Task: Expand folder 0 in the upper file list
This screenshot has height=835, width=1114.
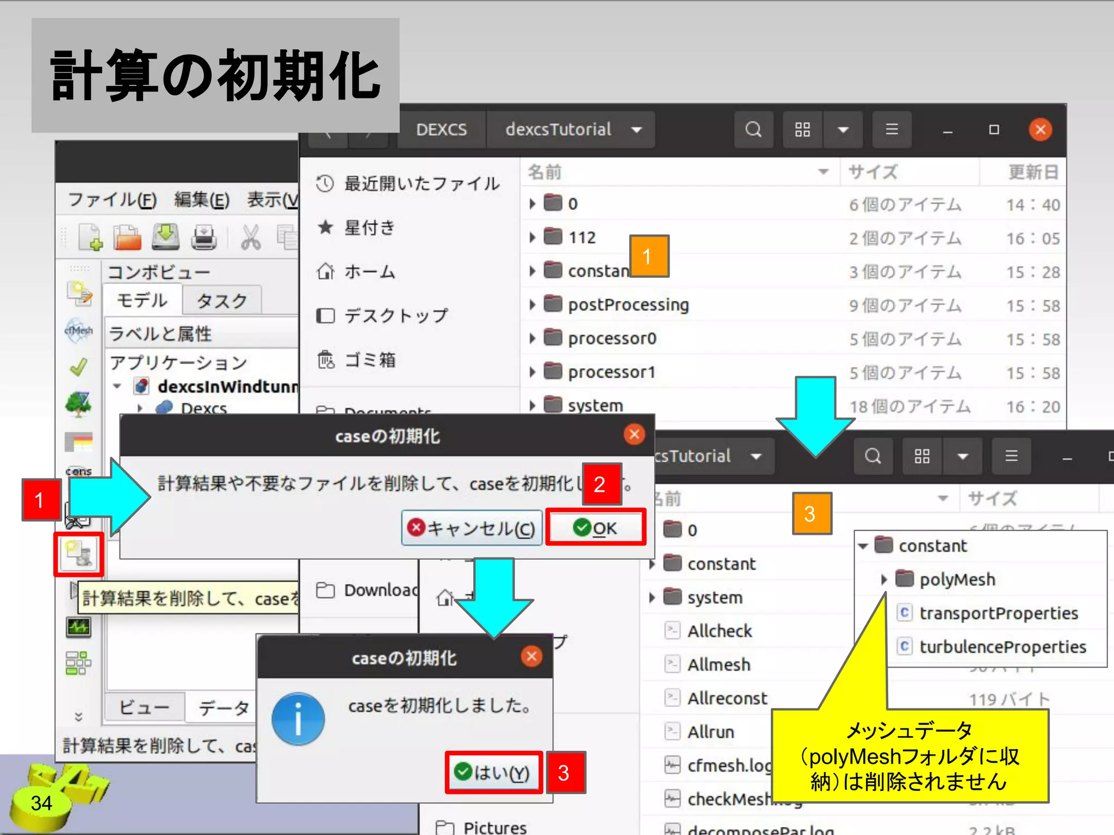Action: click(533, 204)
